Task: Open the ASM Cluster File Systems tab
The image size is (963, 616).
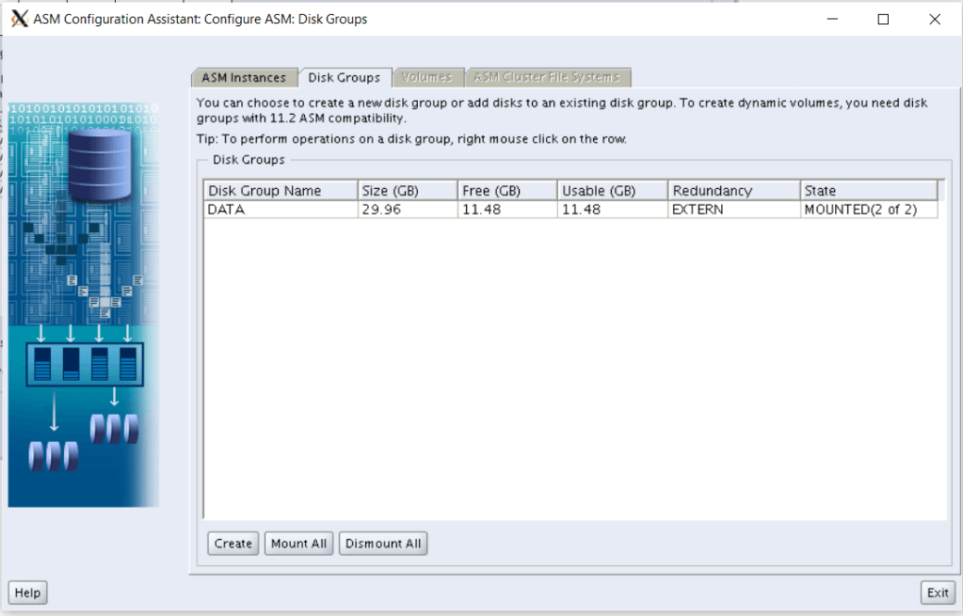Action: coord(547,77)
